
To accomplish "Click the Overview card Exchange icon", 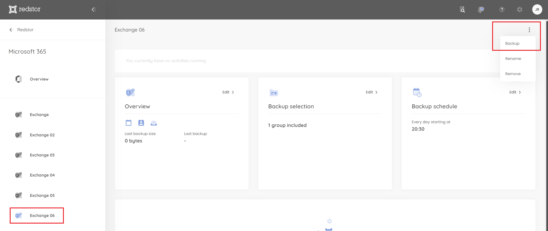I will tap(130, 92).
